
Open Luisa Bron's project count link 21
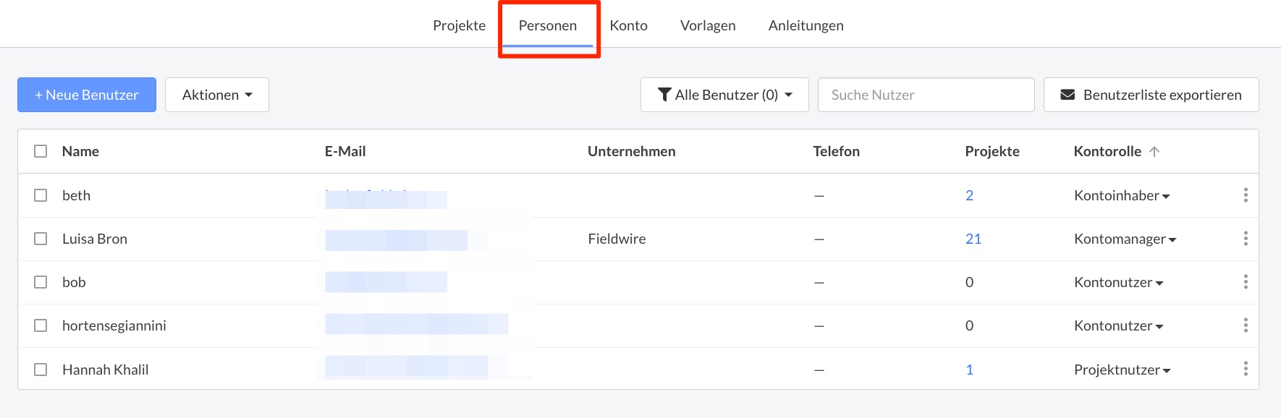coord(973,239)
